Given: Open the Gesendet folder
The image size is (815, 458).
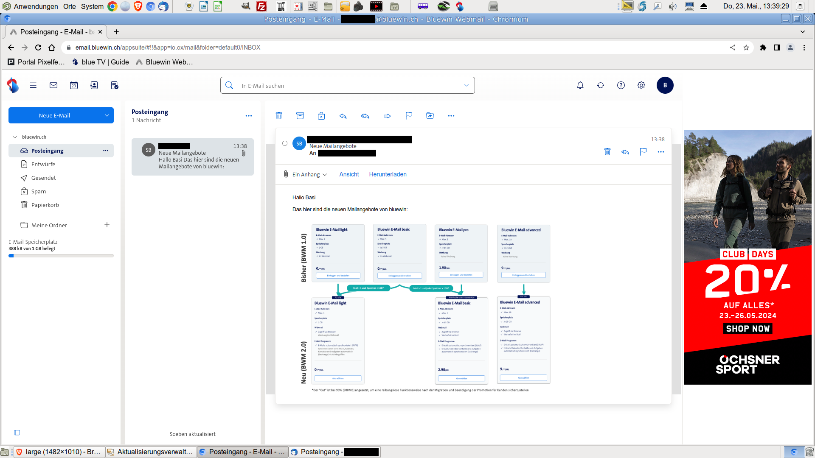Looking at the screenshot, I should click(43, 178).
